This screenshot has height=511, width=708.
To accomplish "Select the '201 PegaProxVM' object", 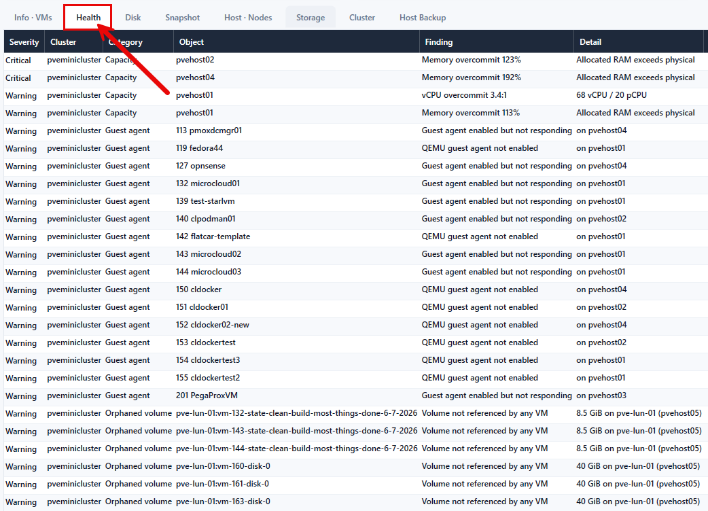I will pyautogui.click(x=207, y=395).
